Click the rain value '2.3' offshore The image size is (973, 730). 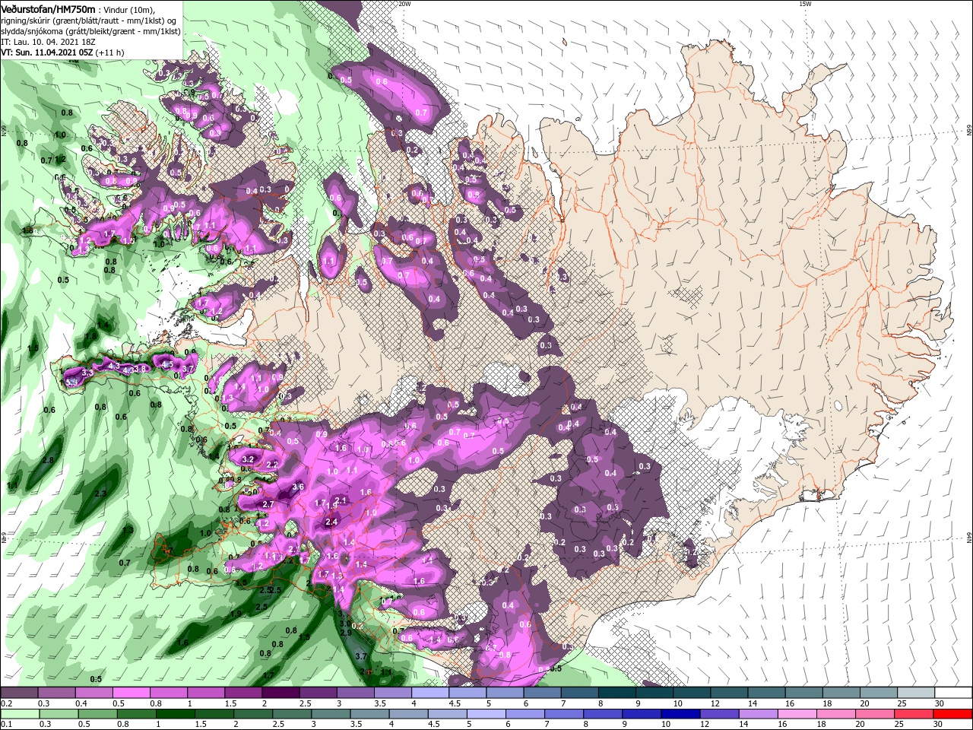pos(100,494)
